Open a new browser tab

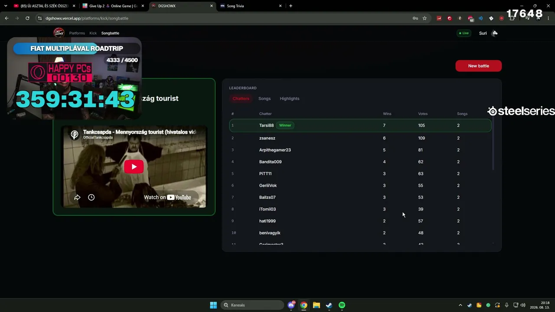tap(291, 6)
